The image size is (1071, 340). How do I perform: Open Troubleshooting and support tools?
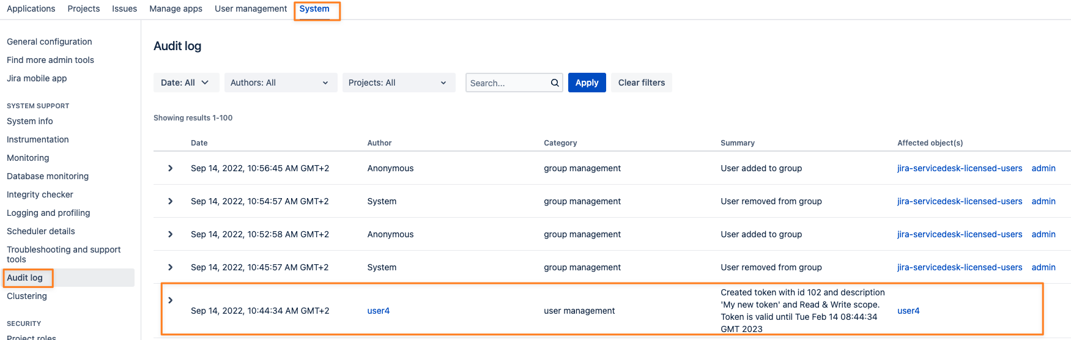tap(64, 254)
